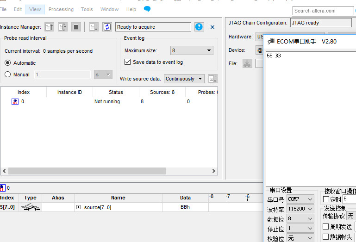Image resolution: width=356 pixels, height=242 pixels.
Task: Select the Automatic probe read interval
Action: (x=8, y=63)
